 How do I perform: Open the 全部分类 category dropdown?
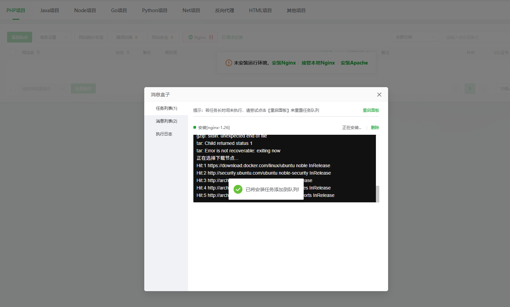point(416,37)
